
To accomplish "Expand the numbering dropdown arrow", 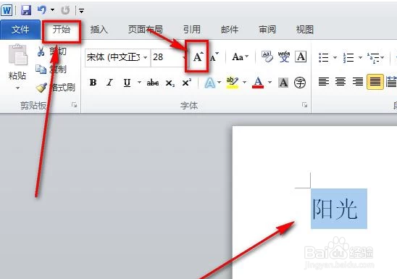I will (360, 57).
